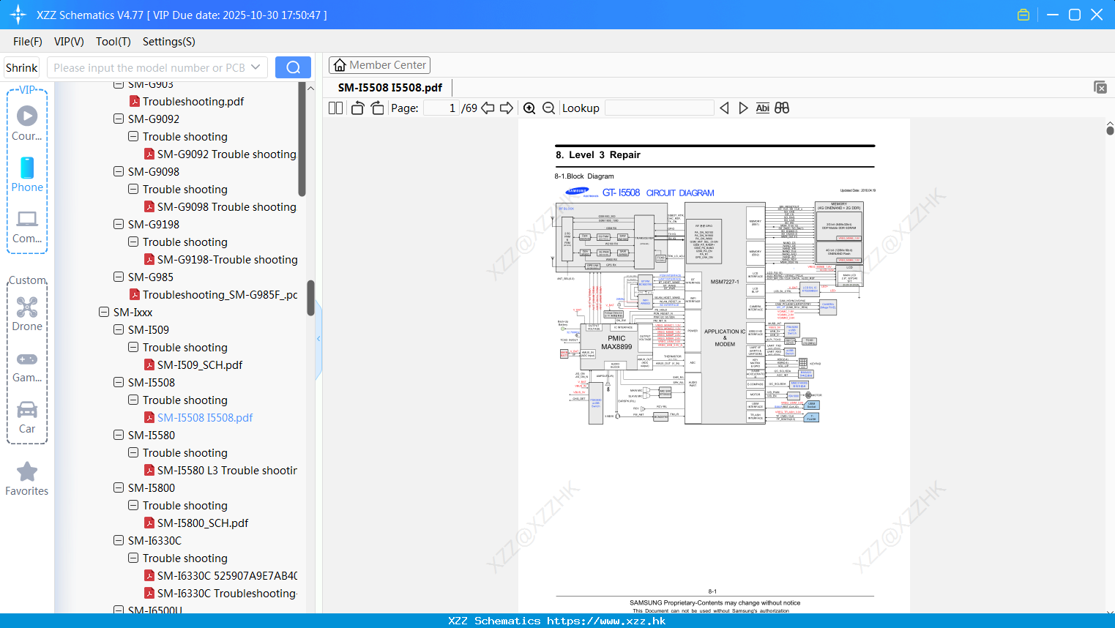Toggle the Abi whole-word match option
1115x628 pixels.
click(762, 108)
